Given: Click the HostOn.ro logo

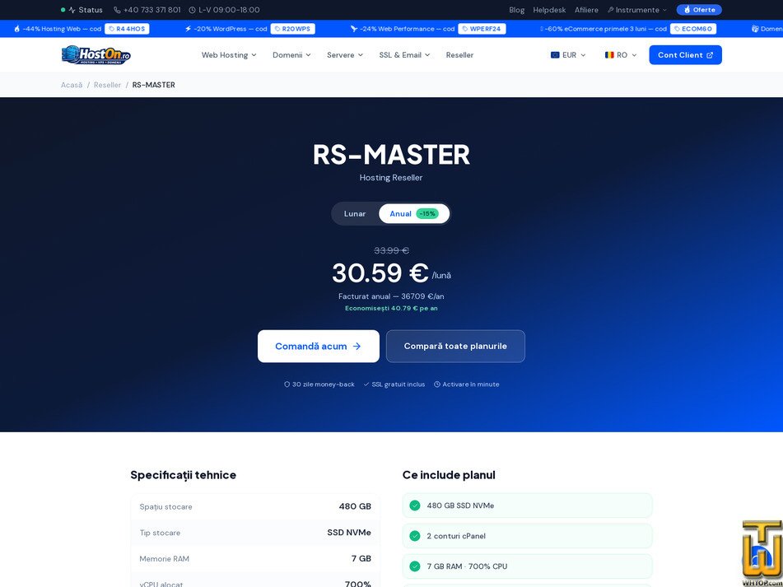Looking at the screenshot, I should point(96,55).
